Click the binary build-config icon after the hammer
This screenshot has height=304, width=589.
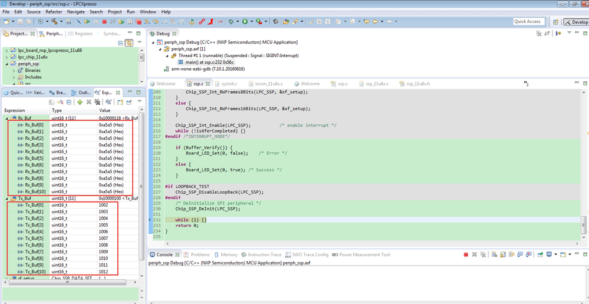[68, 22]
